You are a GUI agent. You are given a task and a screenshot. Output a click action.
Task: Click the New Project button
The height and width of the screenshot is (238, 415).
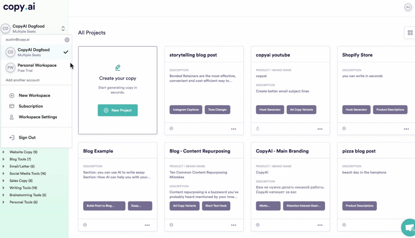pyautogui.click(x=118, y=110)
